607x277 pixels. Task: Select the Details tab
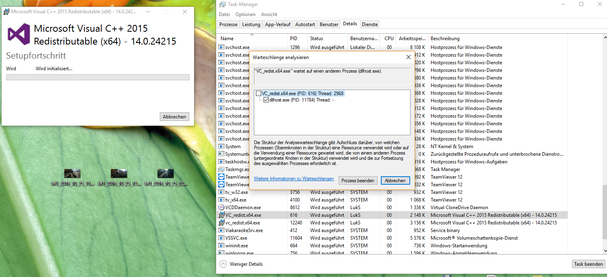[x=350, y=24]
